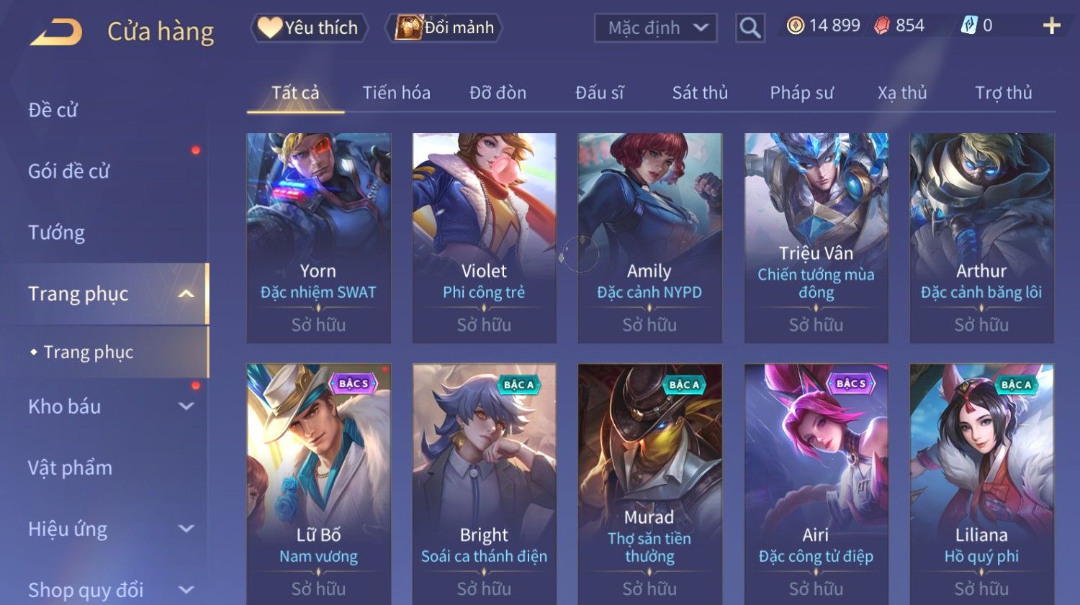This screenshot has width=1080, height=605.
Task: Open the Mặc định sort dropdown
Action: [x=656, y=28]
